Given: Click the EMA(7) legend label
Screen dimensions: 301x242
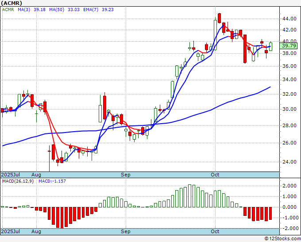Looking at the screenshot, I should [91, 10].
